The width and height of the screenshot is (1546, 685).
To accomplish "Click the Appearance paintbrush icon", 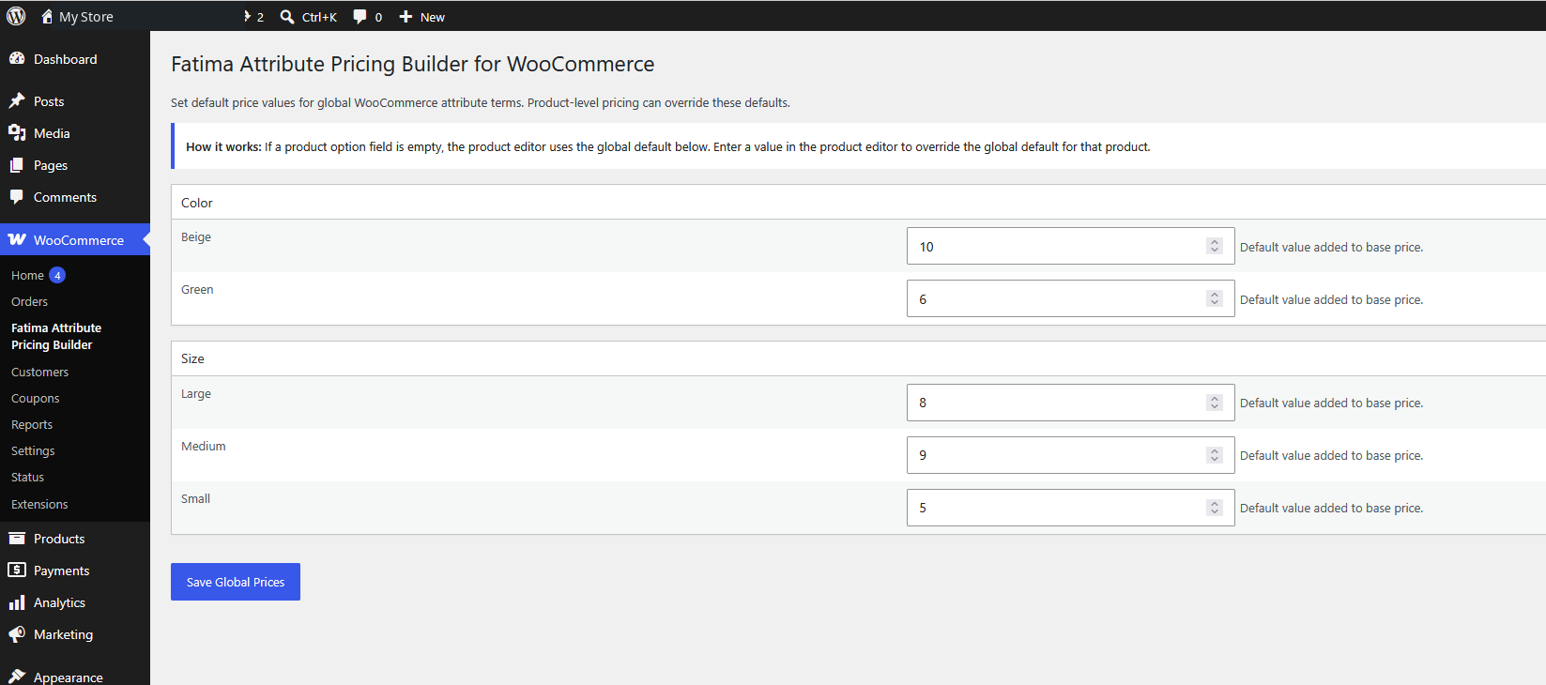I will point(17,677).
